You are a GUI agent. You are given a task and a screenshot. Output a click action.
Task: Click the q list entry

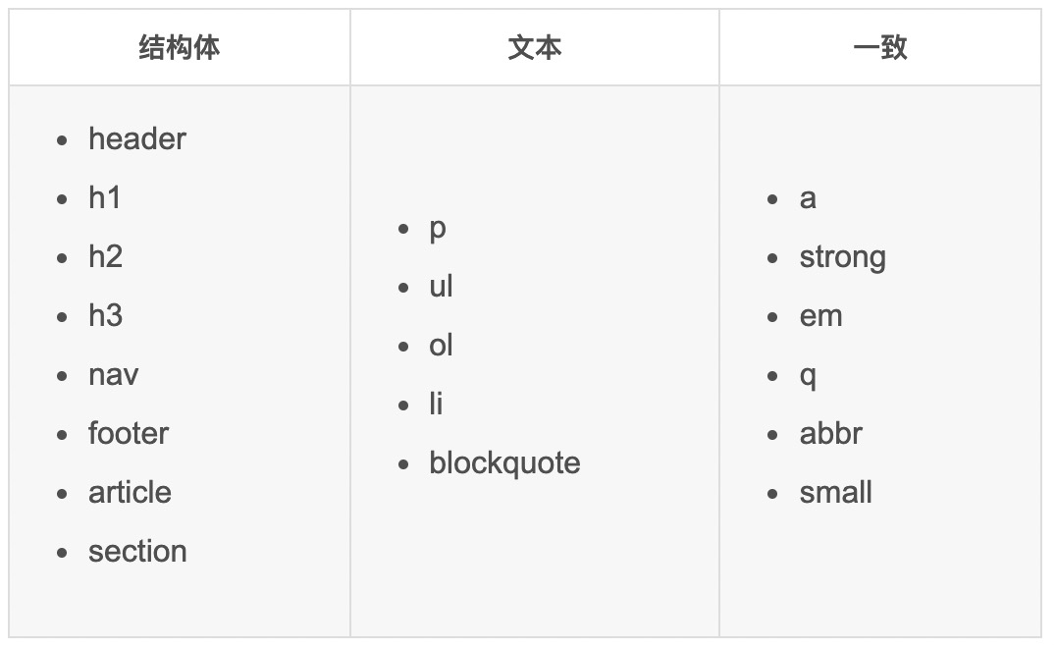[808, 376]
